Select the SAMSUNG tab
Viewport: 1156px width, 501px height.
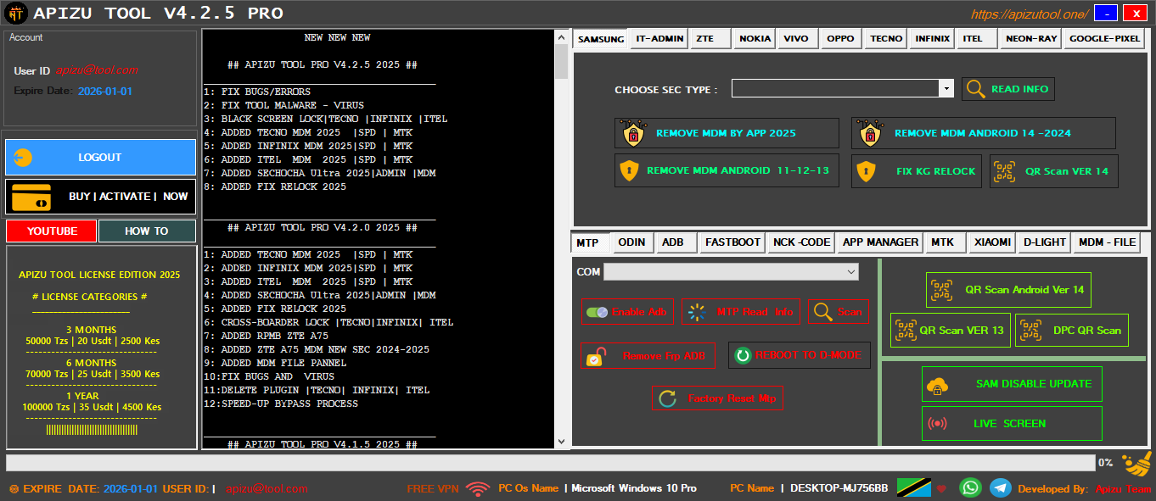point(601,39)
